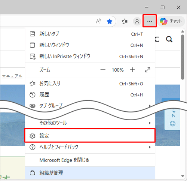Toggle the blue favorite star in address bar
Image resolution: width=187 pixels, height=181 pixels.
pos(110,21)
